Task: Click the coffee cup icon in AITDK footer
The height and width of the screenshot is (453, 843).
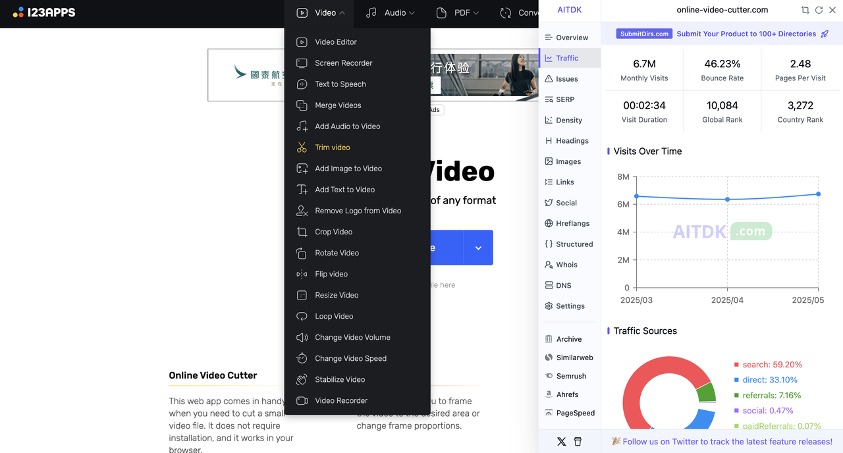Action: pos(578,442)
